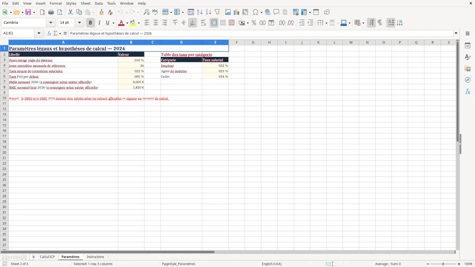The height and width of the screenshot is (267, 475).
Task: Select cell containing Agent de maîtrise
Action: (x=181, y=71)
